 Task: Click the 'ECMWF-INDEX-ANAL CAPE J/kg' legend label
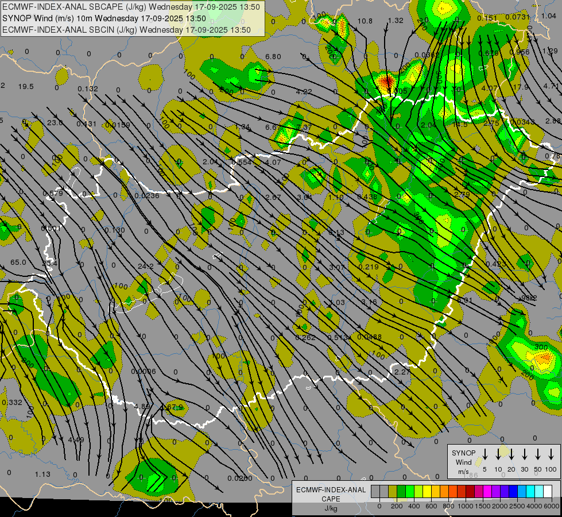click(331, 499)
